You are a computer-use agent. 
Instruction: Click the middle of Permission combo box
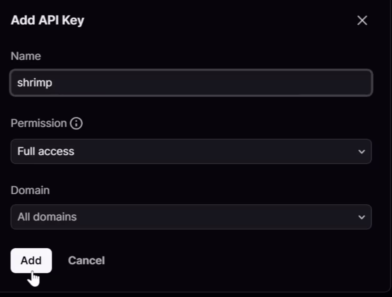click(191, 152)
